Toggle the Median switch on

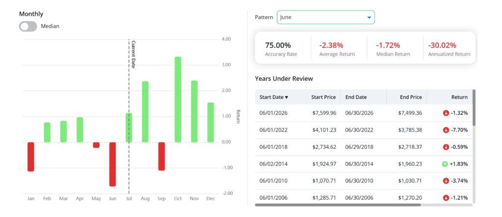[x=28, y=27]
